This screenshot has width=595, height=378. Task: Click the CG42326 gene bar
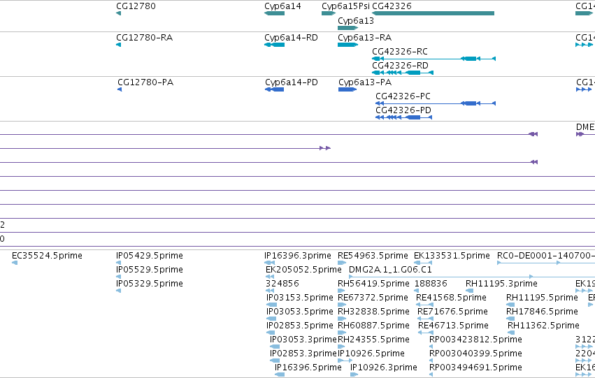click(433, 13)
